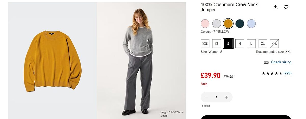Select size M
This screenshot has height=119, width=306.
coord(240,44)
